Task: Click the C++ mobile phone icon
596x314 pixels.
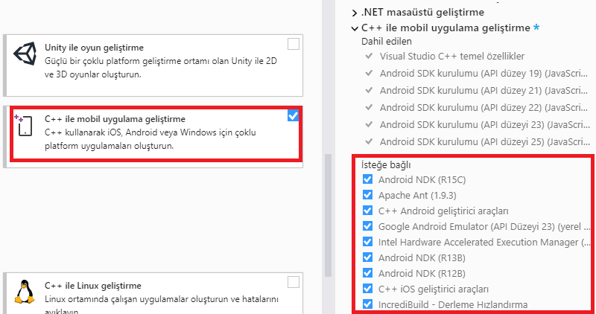Action: click(x=23, y=126)
